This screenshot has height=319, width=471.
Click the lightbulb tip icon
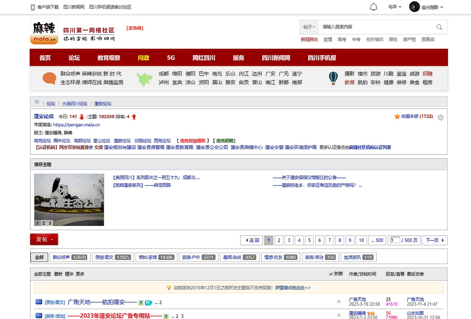pos(169,288)
